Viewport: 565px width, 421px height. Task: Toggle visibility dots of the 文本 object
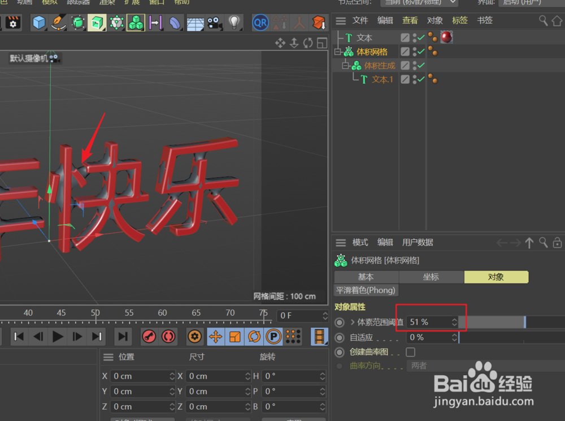[414, 37]
